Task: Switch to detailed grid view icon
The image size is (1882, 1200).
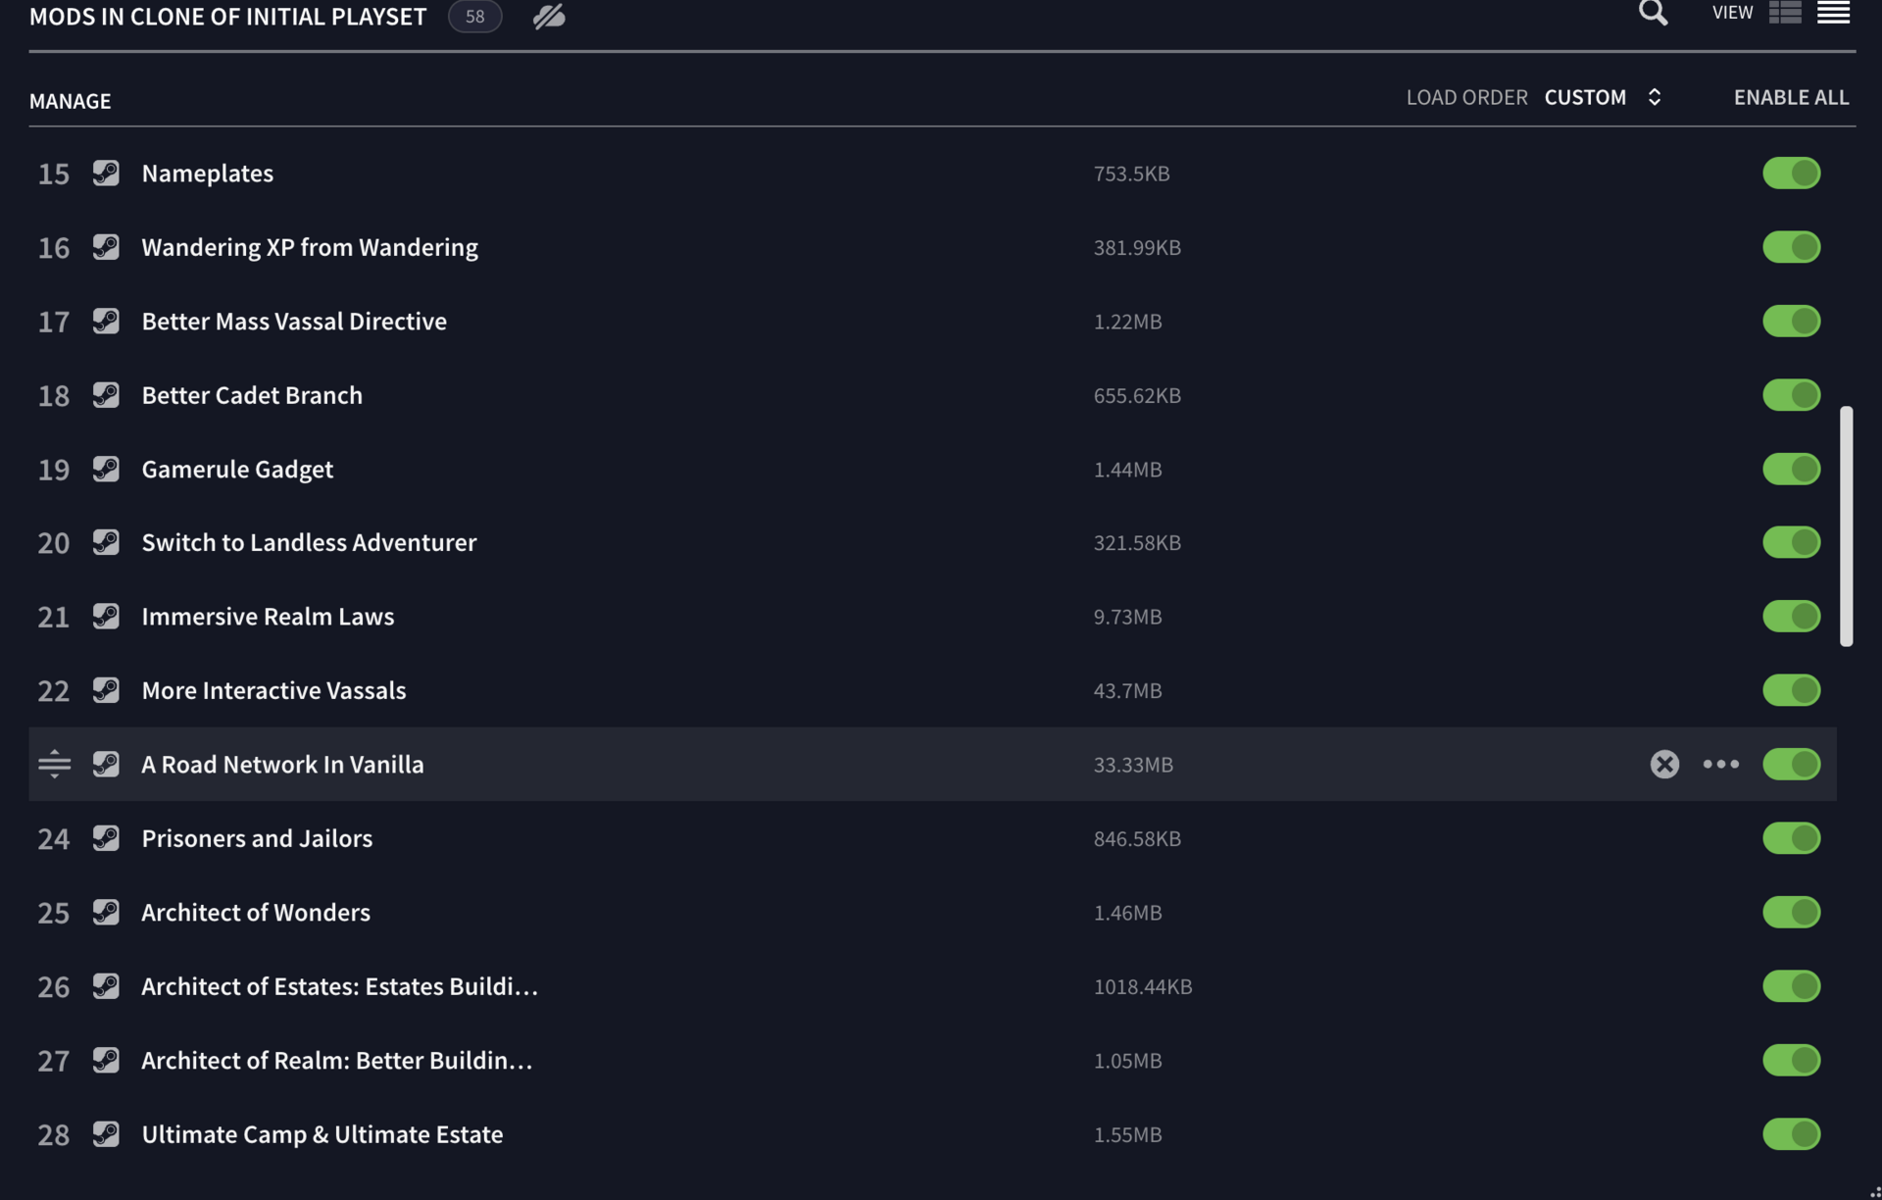Action: (x=1785, y=13)
